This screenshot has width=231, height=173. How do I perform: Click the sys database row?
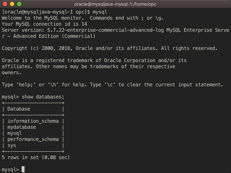click(12, 145)
